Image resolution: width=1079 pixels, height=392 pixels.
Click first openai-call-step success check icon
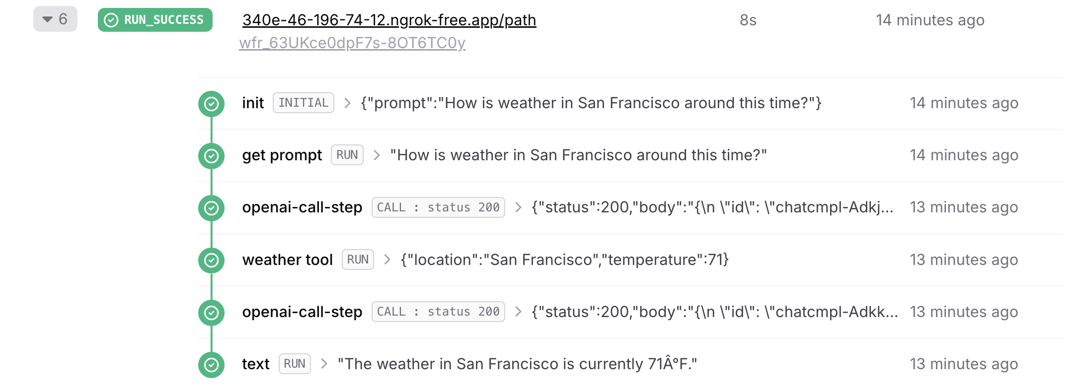click(x=211, y=208)
